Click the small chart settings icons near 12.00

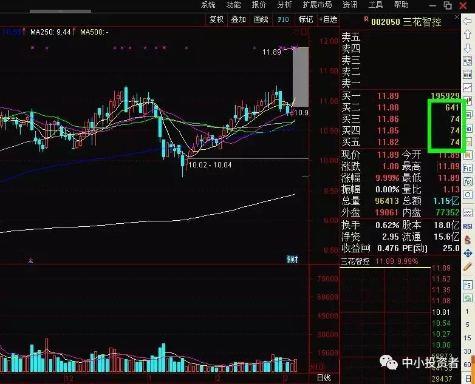(301, 32)
